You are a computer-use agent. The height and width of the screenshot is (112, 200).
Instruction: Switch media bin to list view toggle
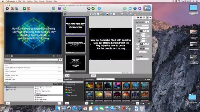(x=137, y=103)
